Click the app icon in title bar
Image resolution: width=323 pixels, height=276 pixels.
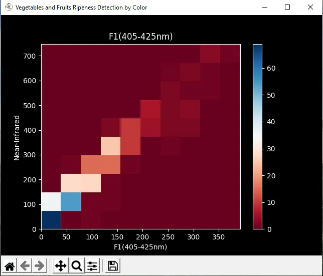coord(9,7)
